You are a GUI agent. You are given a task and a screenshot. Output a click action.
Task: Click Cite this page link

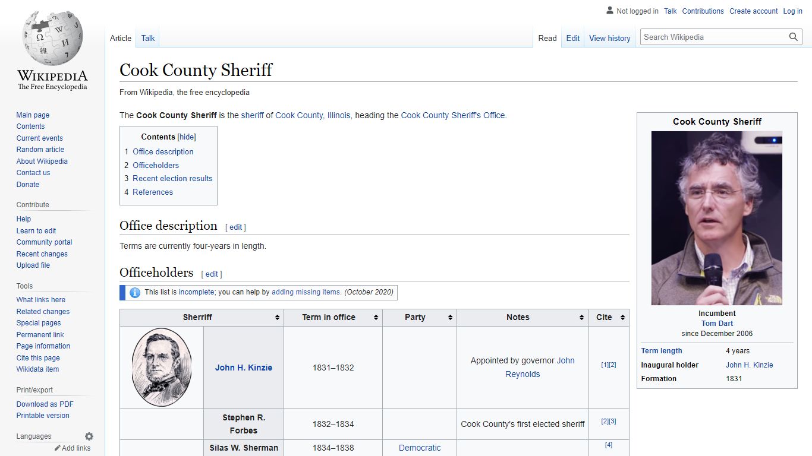[x=38, y=358]
